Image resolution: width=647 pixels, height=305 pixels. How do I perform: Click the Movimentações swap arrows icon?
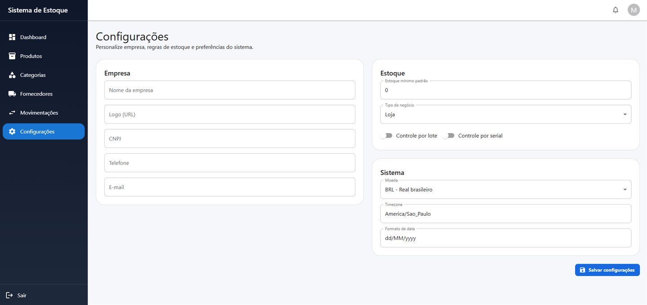(12, 113)
